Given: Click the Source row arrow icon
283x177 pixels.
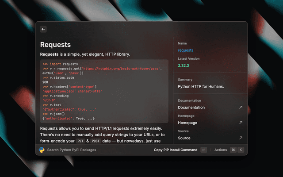Looking at the screenshot, I should click(x=241, y=138).
